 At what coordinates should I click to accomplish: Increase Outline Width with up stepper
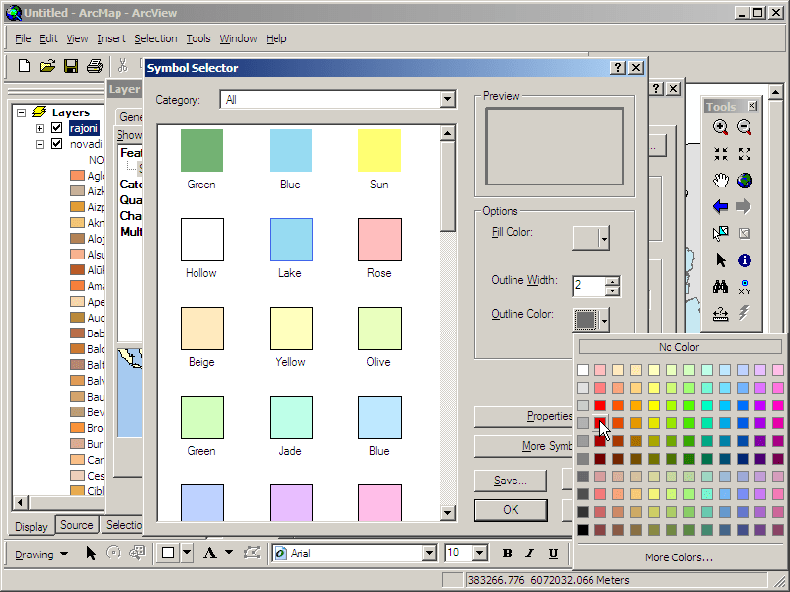612,281
